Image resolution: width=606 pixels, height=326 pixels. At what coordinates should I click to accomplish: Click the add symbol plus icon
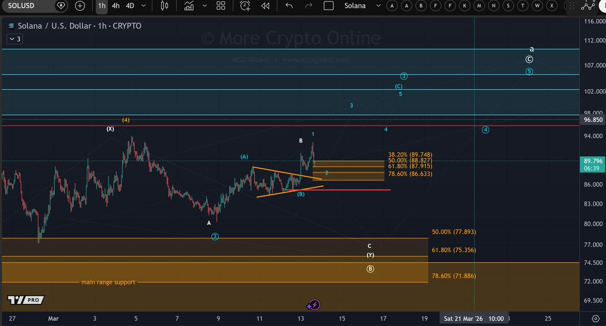pos(80,6)
